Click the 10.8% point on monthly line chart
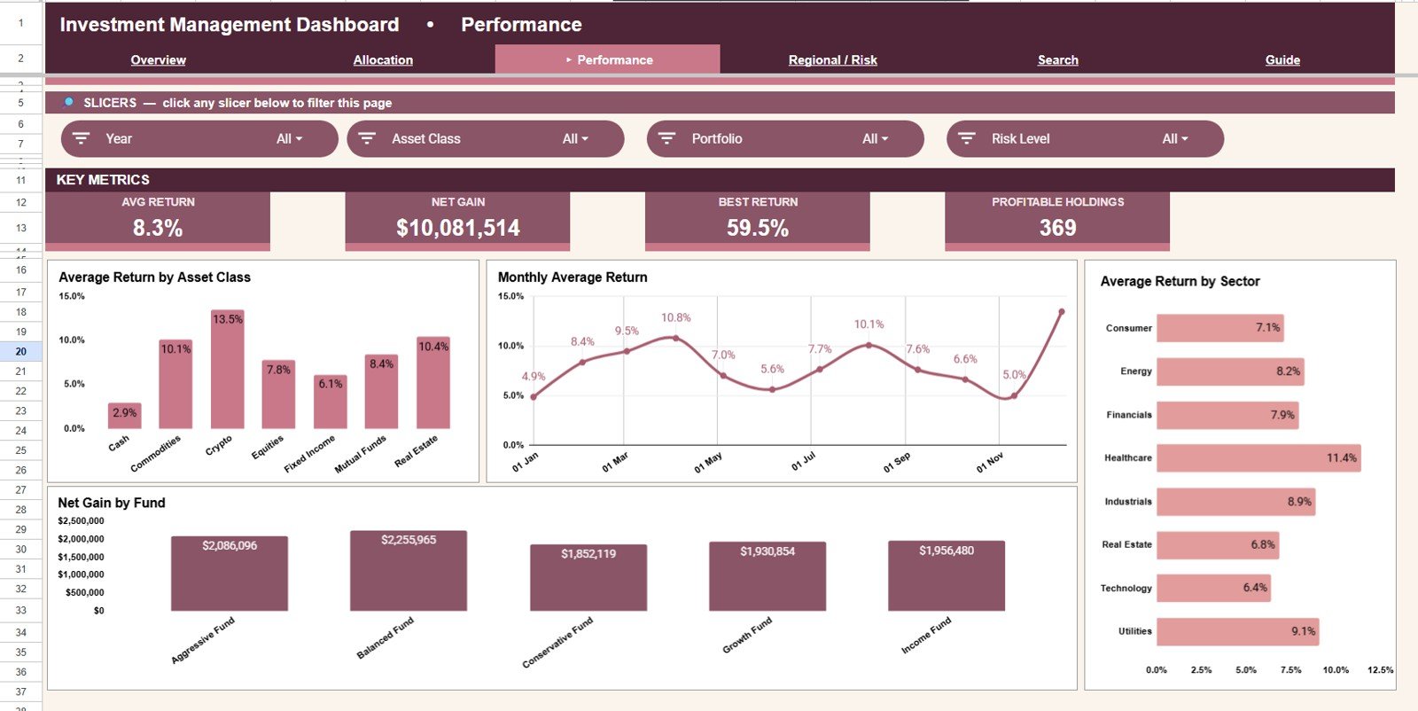The image size is (1418, 711). click(x=675, y=338)
